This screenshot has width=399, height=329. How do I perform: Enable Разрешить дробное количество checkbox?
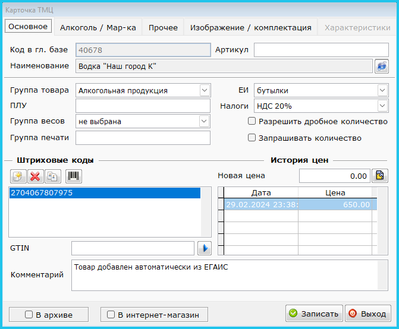click(252, 121)
